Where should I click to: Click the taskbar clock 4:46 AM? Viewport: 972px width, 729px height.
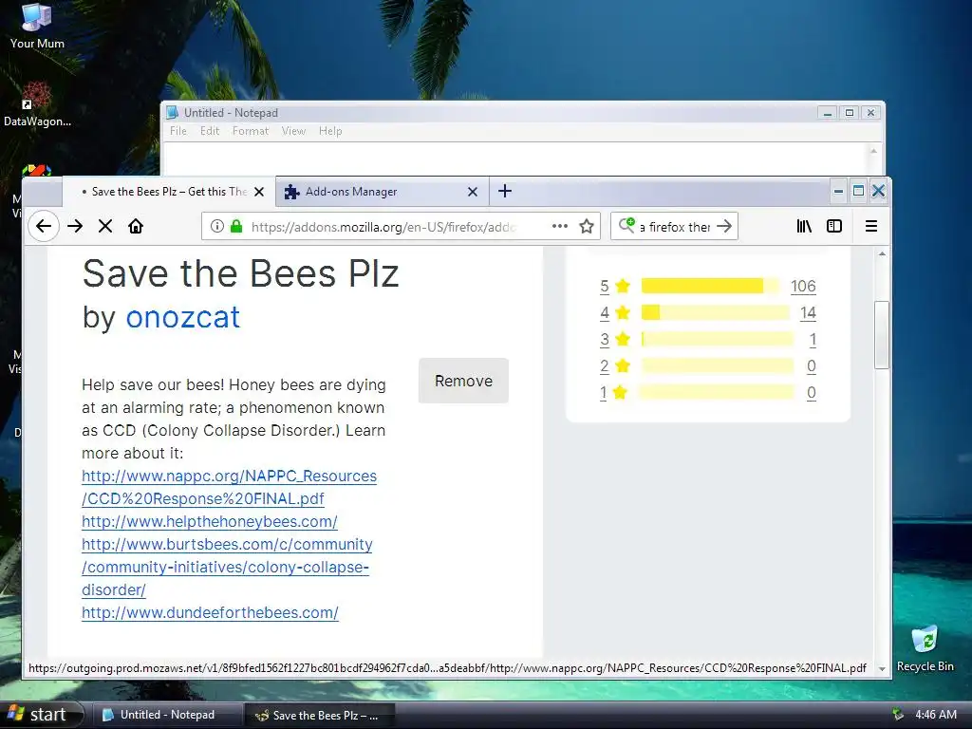click(935, 715)
